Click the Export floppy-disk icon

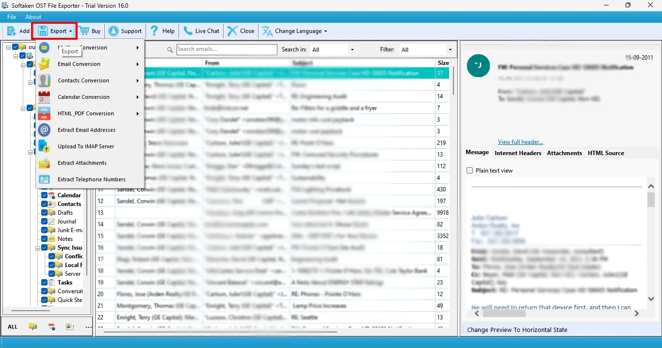pos(43,31)
